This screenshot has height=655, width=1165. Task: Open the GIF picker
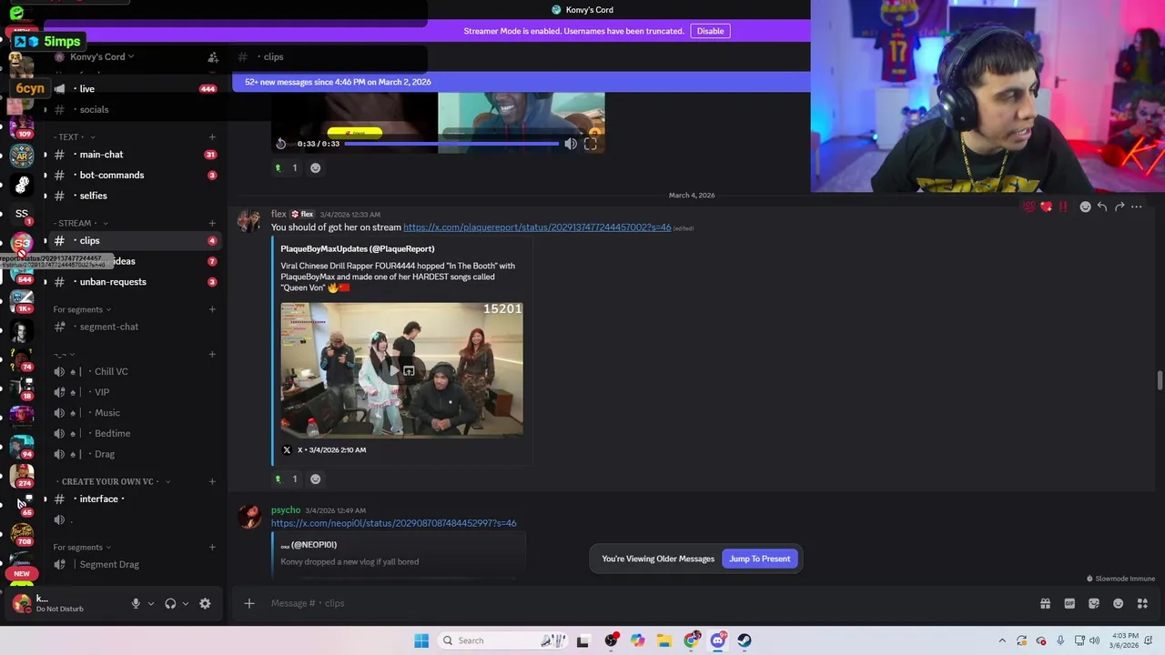tap(1069, 603)
